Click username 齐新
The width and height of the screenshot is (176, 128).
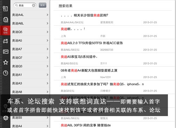(x=103, y=36)
